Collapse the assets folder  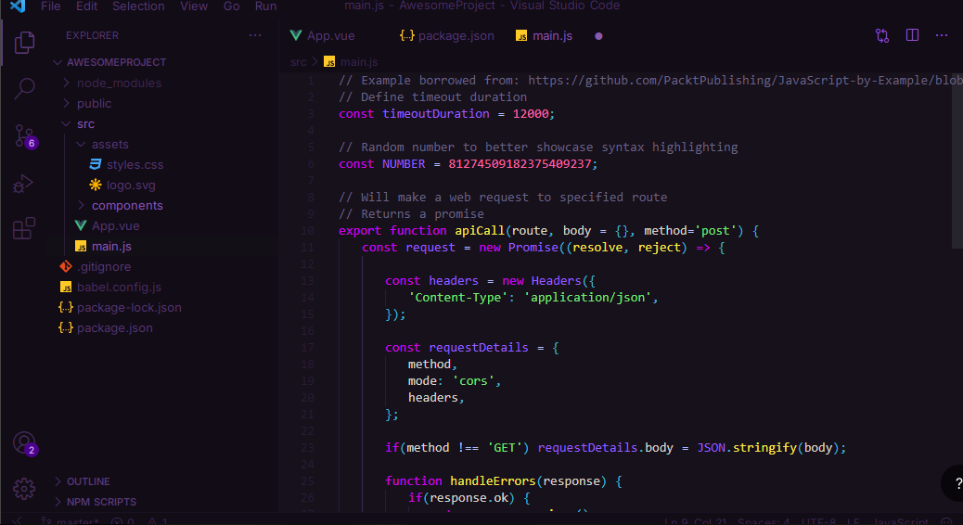109,144
